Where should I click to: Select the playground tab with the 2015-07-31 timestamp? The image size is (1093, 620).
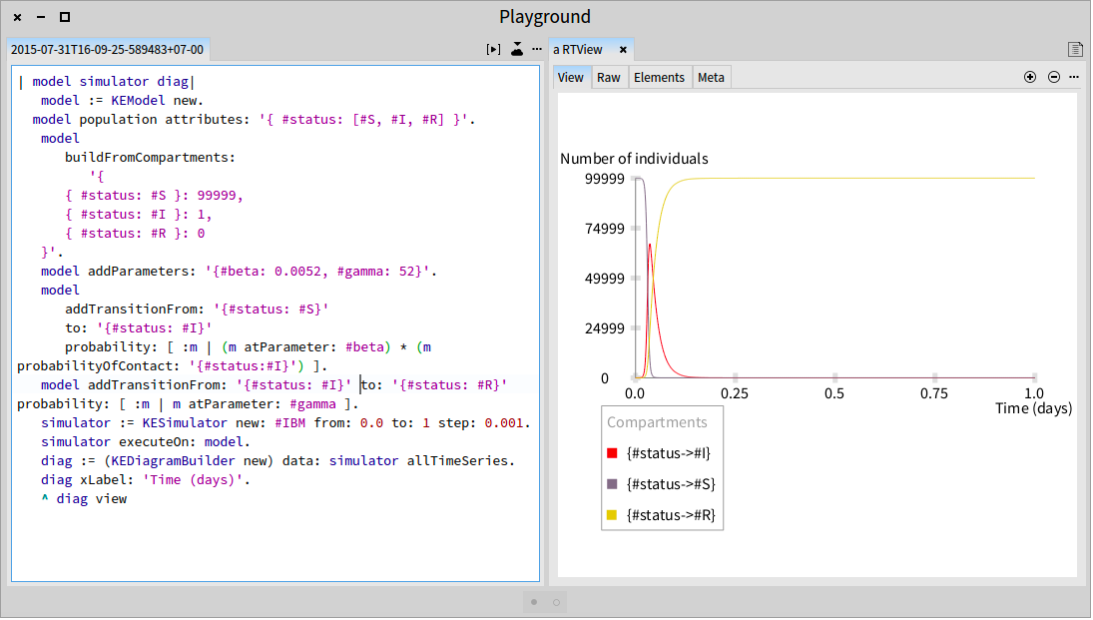click(108, 50)
